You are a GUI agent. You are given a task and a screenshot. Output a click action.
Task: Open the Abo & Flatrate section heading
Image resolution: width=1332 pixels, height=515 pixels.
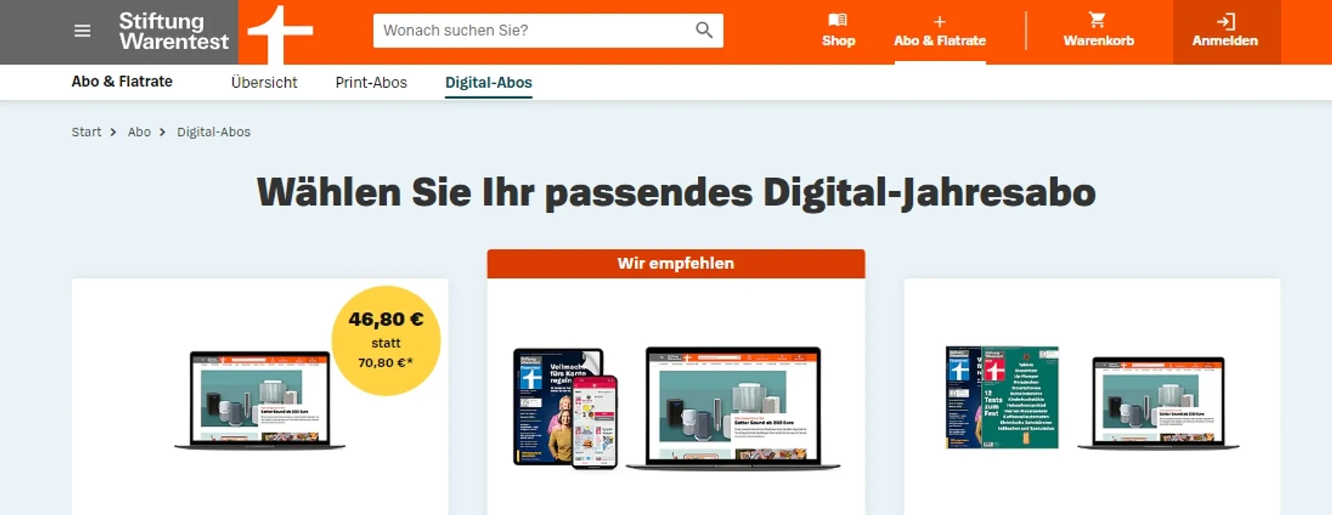122,82
